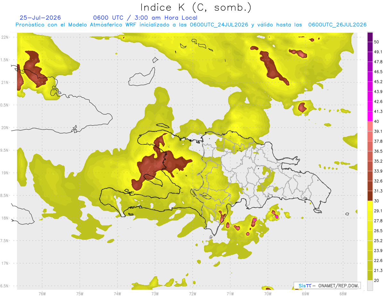Select the '17N' latitude label
This screenshot has height=298, width=385.
click(5, 263)
